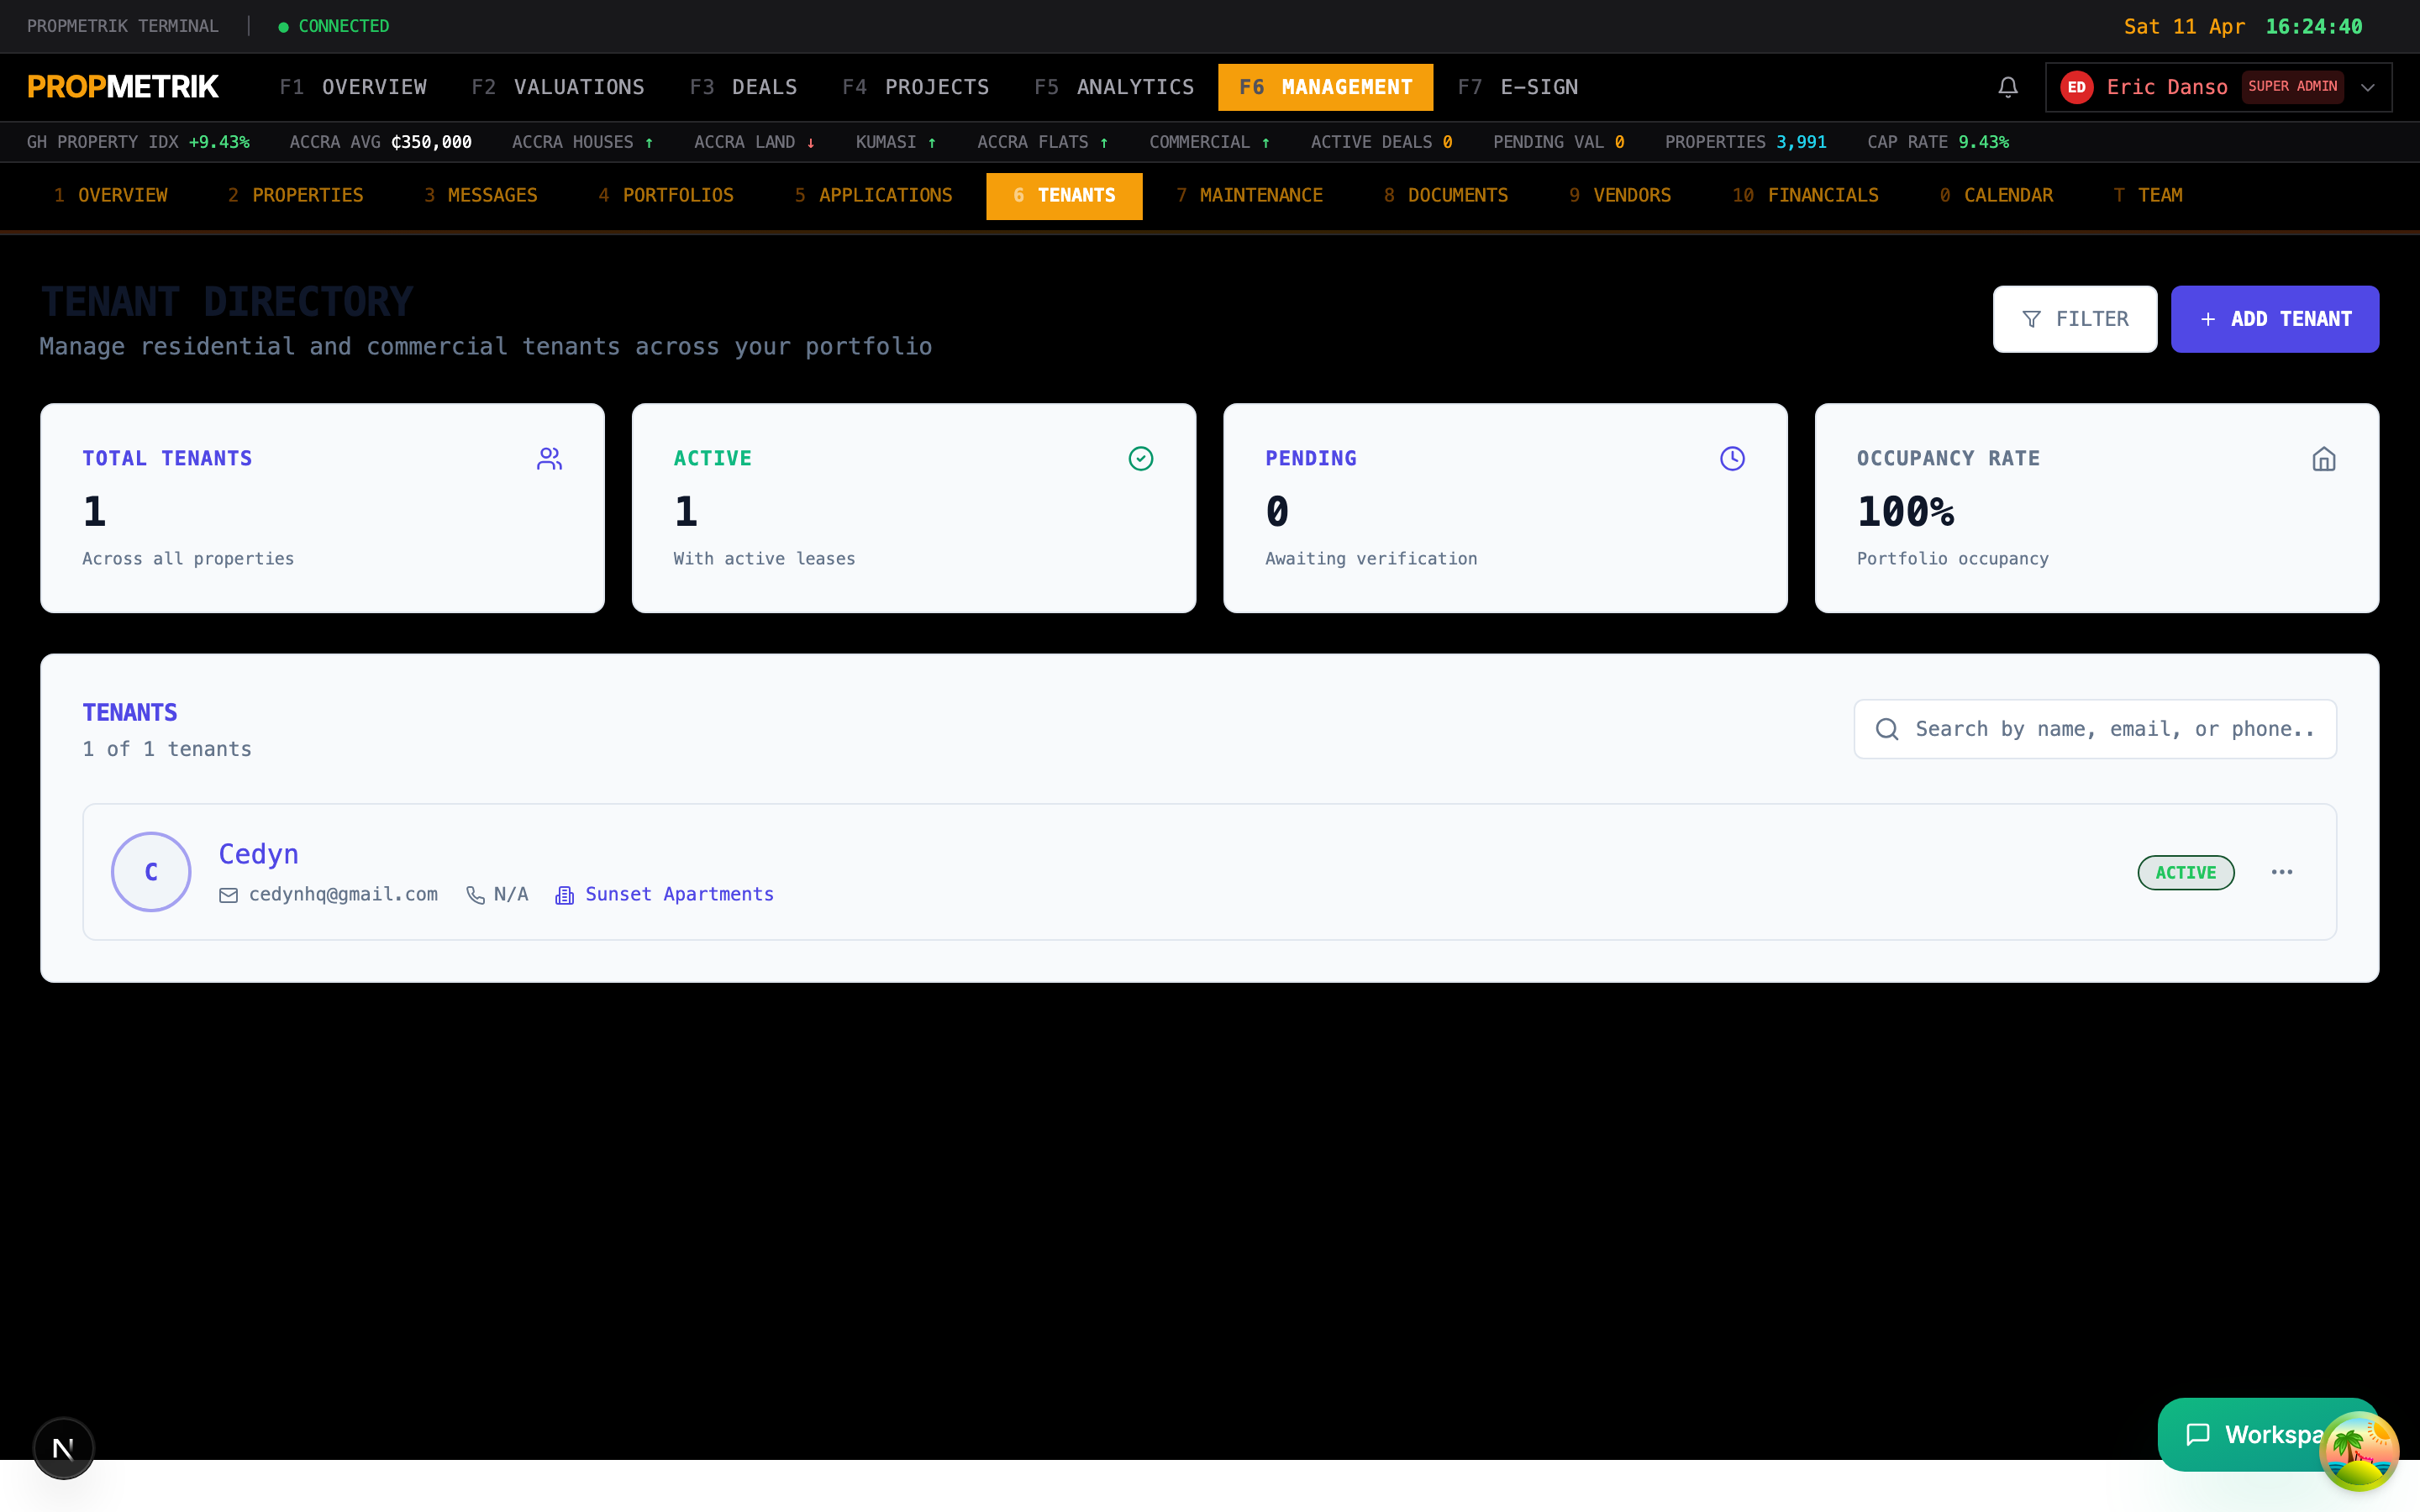The width and height of the screenshot is (2420, 1512).
Task: Click the PROPMETRIK logo
Action: [x=123, y=87]
